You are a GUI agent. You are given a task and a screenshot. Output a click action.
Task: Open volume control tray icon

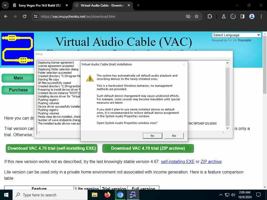pos(233,195)
